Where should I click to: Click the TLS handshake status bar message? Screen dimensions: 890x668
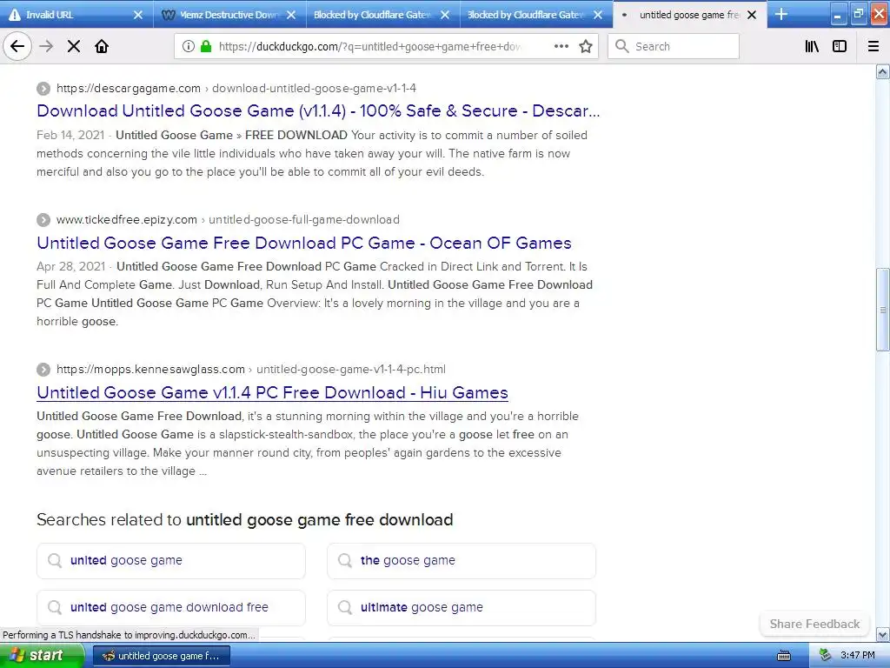[x=129, y=635]
